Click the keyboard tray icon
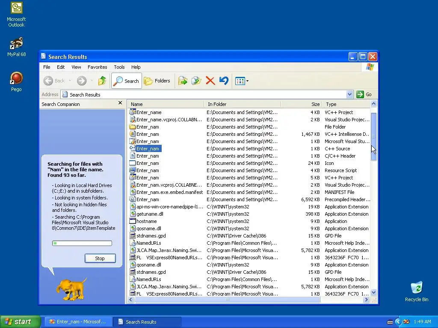Image resolution: width=438 pixels, height=328 pixels. pos(390,322)
